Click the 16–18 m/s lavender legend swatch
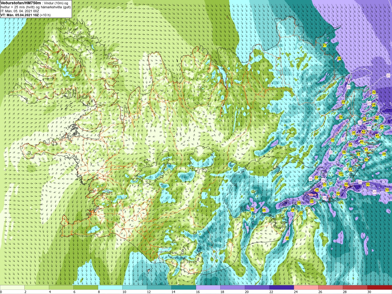The width and height of the screenshot is (392, 294). click(x=208, y=287)
